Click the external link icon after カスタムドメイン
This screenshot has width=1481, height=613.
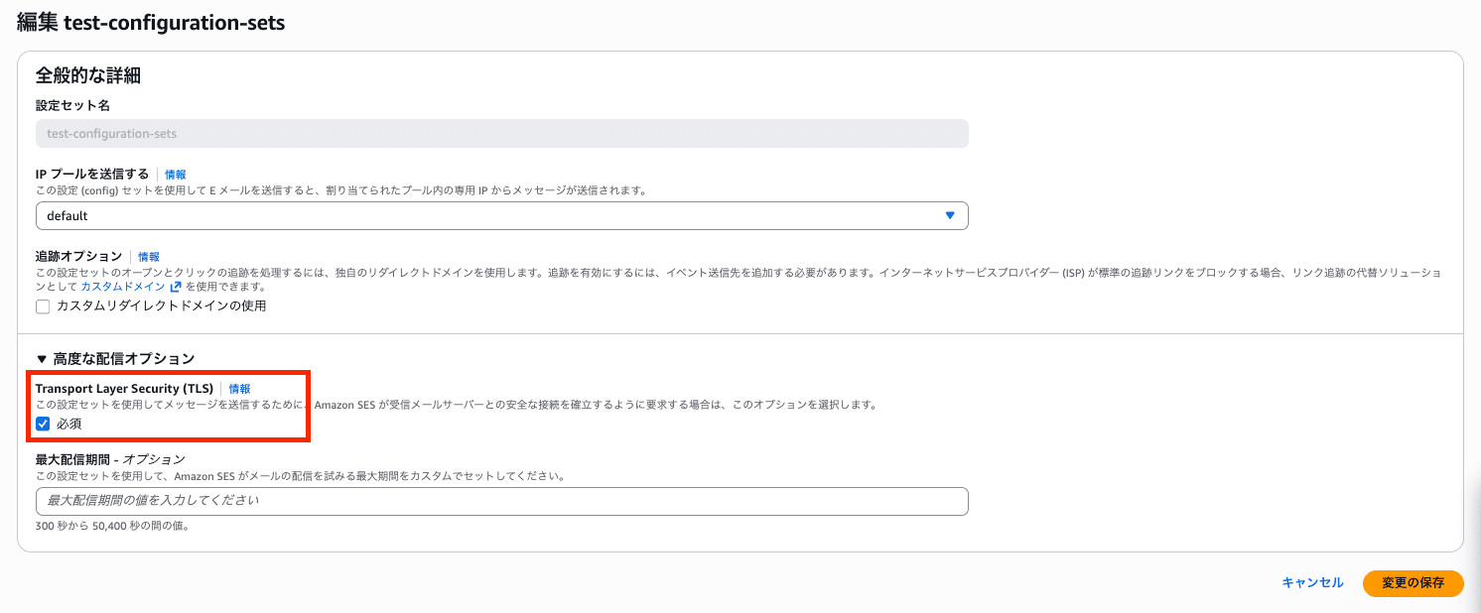pos(176,286)
